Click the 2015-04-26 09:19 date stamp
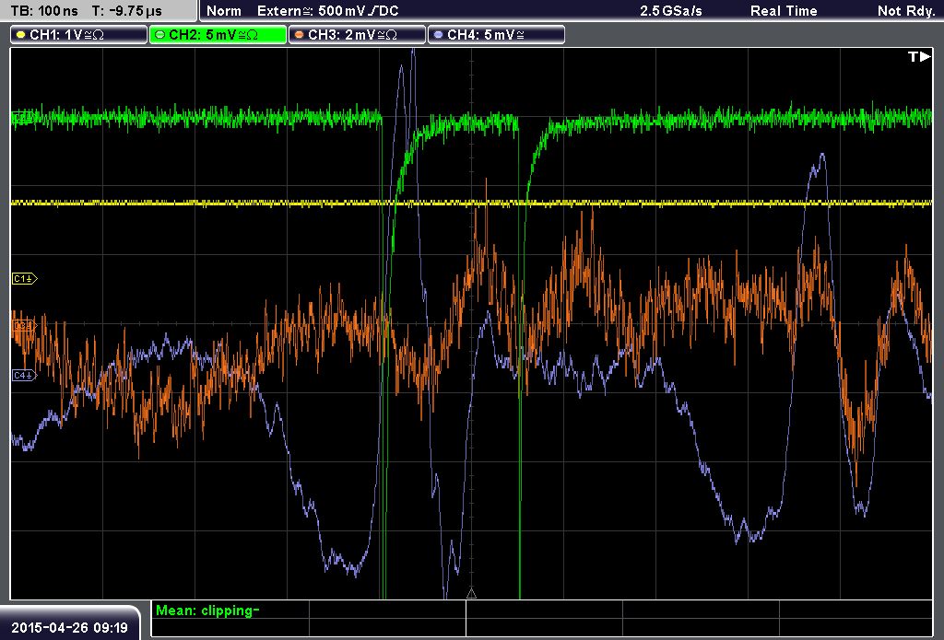 click(x=69, y=628)
